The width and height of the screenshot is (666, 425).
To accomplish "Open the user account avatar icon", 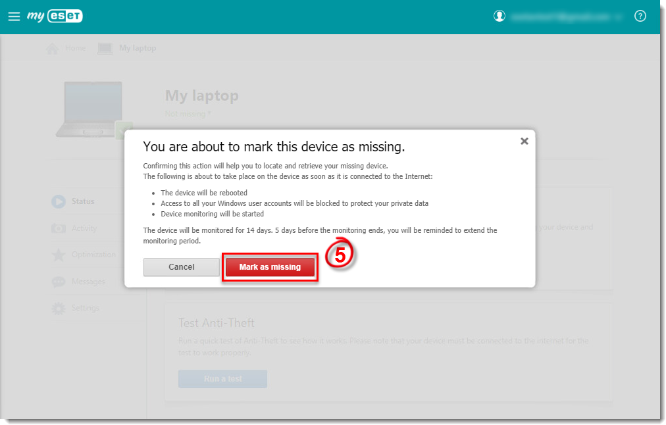I will click(x=499, y=16).
